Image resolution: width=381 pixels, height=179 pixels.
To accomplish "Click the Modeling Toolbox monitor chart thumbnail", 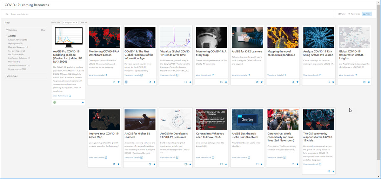I will coord(69,37).
